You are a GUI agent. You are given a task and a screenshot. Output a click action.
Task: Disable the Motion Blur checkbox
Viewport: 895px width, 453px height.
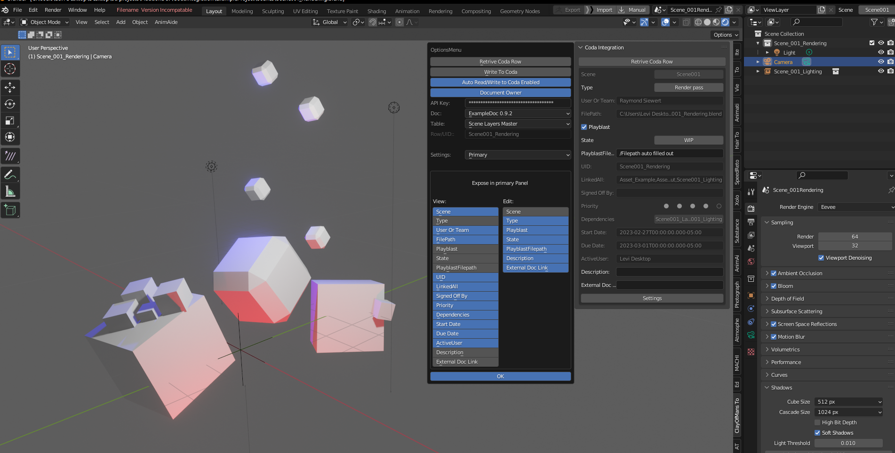(774, 337)
